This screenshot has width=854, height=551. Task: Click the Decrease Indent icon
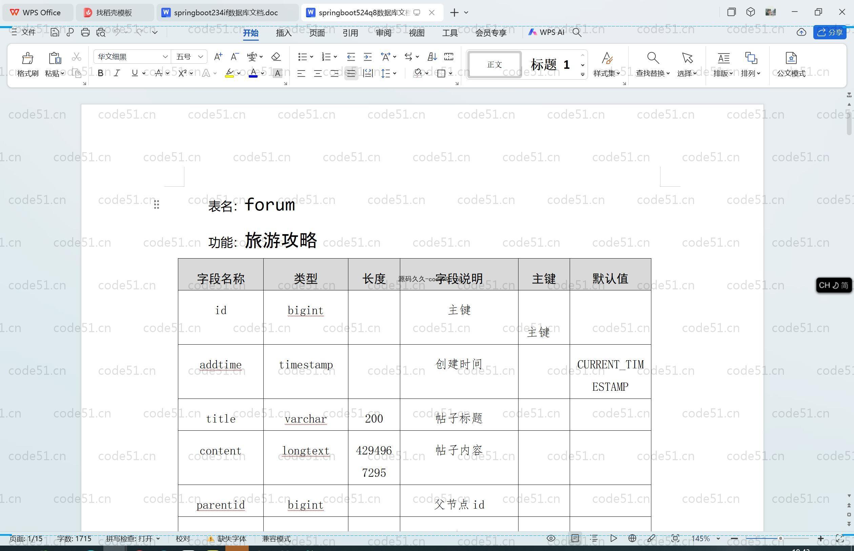click(x=351, y=57)
